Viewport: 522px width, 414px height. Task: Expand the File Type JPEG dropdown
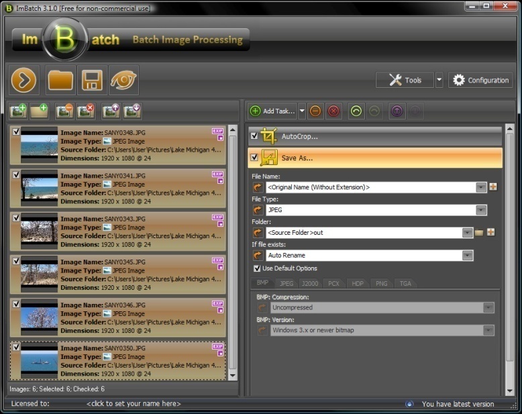click(481, 210)
